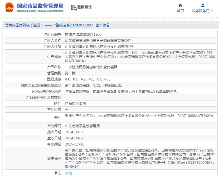Click the 注册人名称 row label

pyautogui.click(x=52, y=40)
